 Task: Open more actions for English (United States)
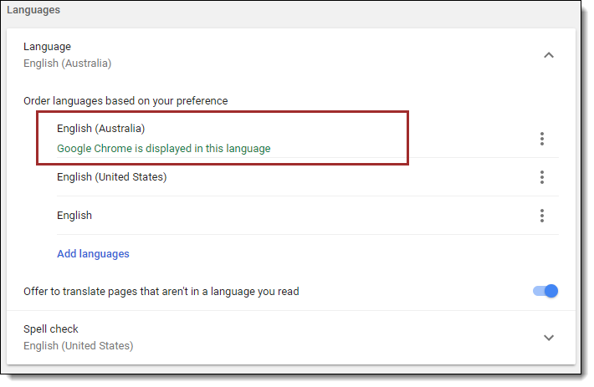[x=542, y=177]
